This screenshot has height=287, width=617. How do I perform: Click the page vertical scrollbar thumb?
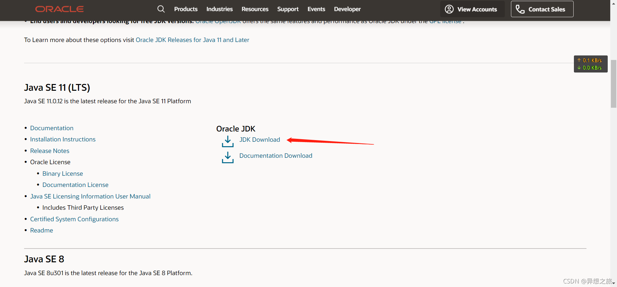point(613,83)
